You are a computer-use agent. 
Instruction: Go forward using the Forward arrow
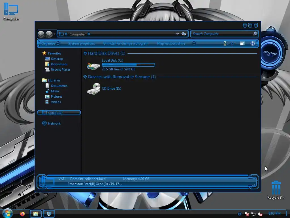coord(49,34)
